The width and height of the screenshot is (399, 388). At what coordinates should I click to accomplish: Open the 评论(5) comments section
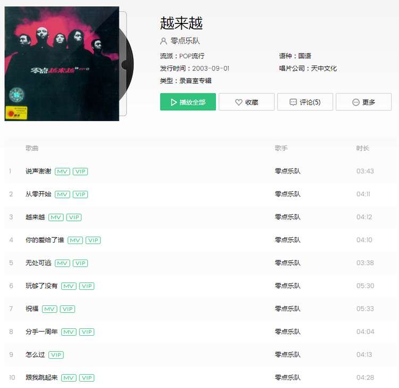(305, 102)
